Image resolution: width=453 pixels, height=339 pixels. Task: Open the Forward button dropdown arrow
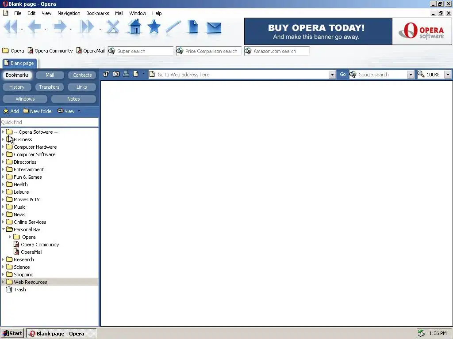pyautogui.click(x=70, y=29)
